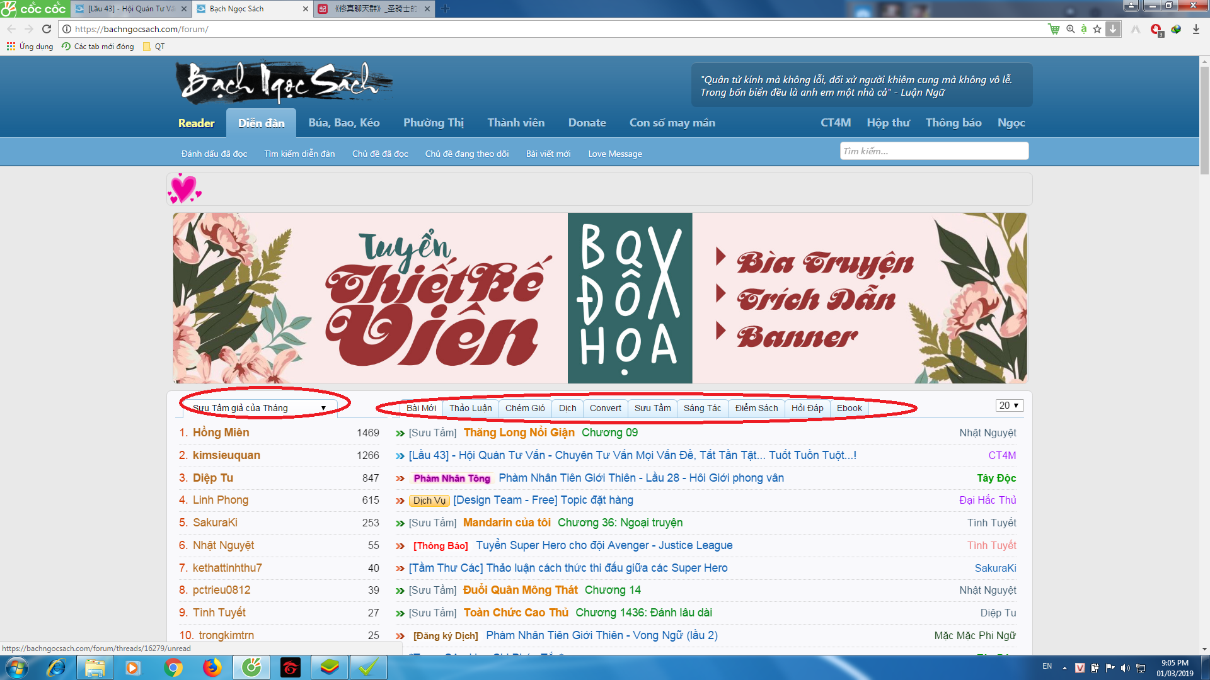This screenshot has width=1210, height=680.
Task: Click the page vertical scrollbar thumb
Action: (x=1204, y=120)
